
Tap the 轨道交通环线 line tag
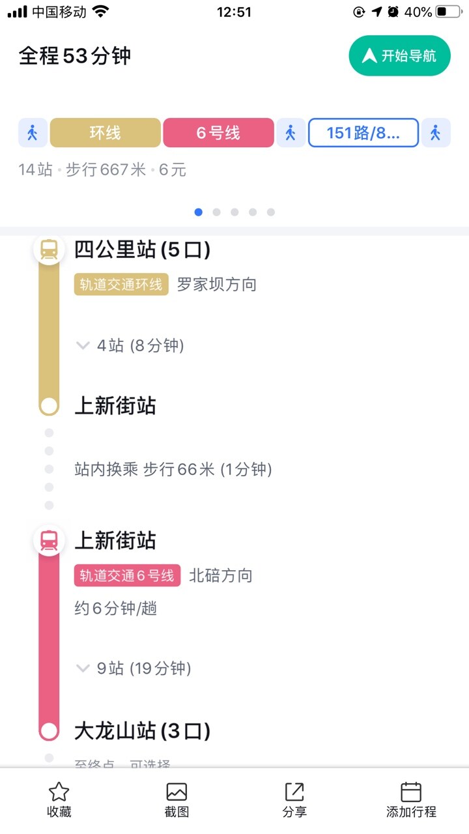pyautogui.click(x=121, y=285)
